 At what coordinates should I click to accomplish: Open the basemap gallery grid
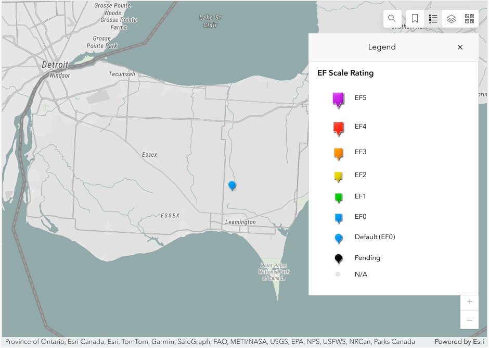[469, 19]
